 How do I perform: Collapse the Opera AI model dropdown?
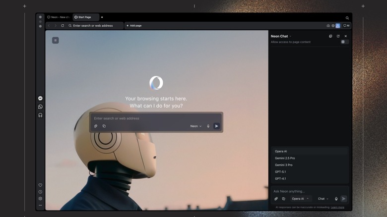click(x=300, y=199)
